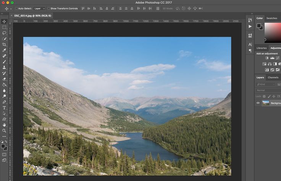281x181 pixels.
Task: Toggle lock image pixels brush icon
Action: pos(269,96)
